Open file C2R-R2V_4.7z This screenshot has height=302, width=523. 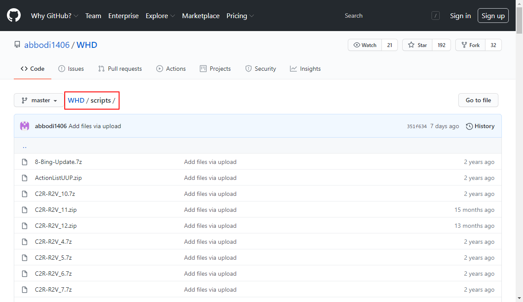(x=53, y=242)
